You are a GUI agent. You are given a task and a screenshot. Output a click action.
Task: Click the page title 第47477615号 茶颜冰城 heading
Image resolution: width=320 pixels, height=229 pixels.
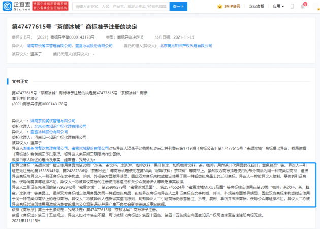[x=75, y=27]
